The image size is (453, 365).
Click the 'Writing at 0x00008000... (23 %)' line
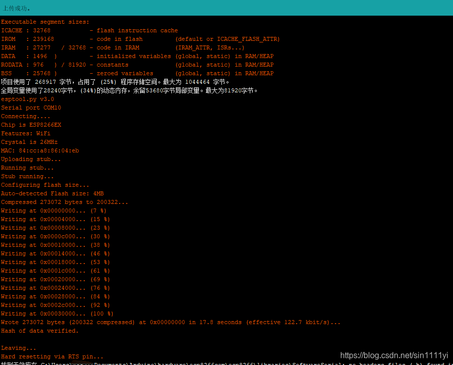[56, 228]
